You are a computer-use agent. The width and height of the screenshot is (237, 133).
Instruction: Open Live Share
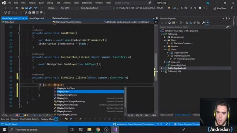coord(220,8)
